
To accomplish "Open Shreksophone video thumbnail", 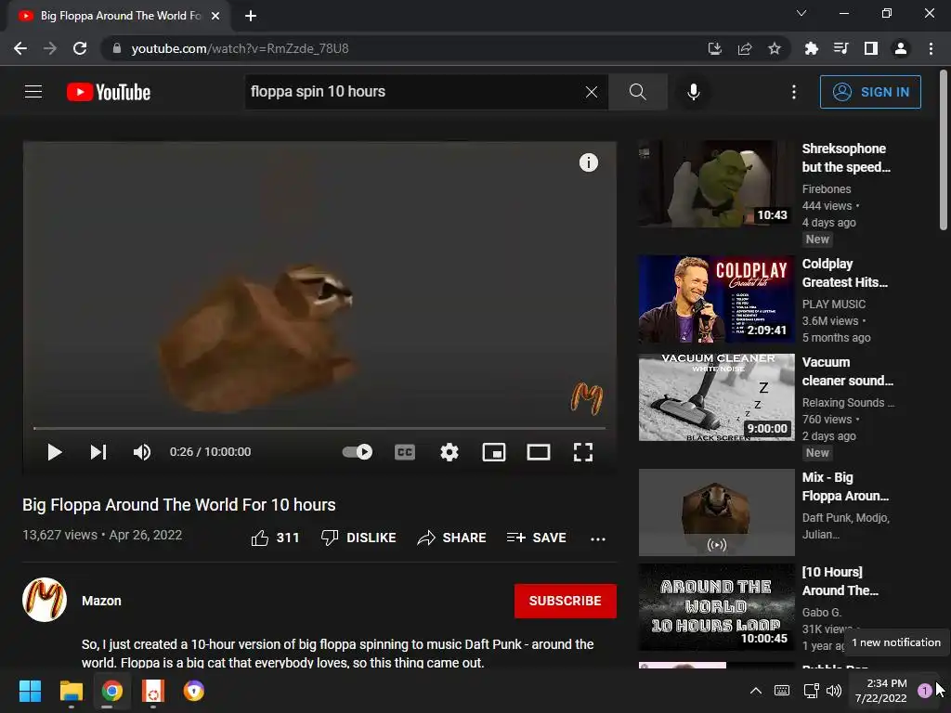I will pos(716,184).
